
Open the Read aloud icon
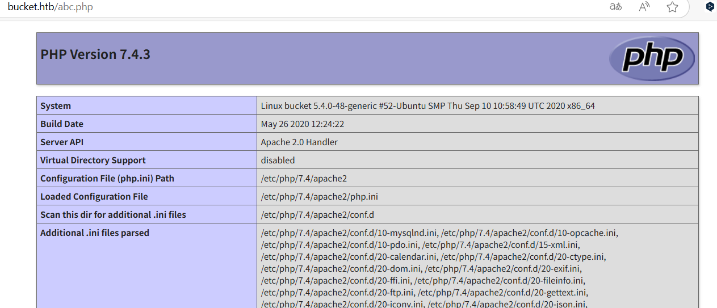[x=644, y=7]
